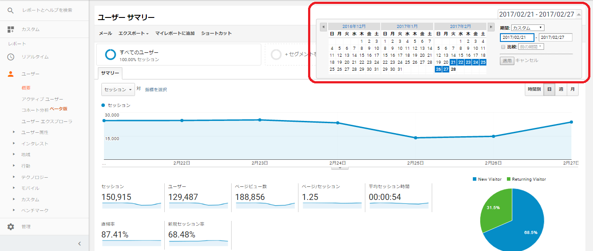Go to next month in calendar
Viewport: 593px width, 251px height.
pos(491,27)
